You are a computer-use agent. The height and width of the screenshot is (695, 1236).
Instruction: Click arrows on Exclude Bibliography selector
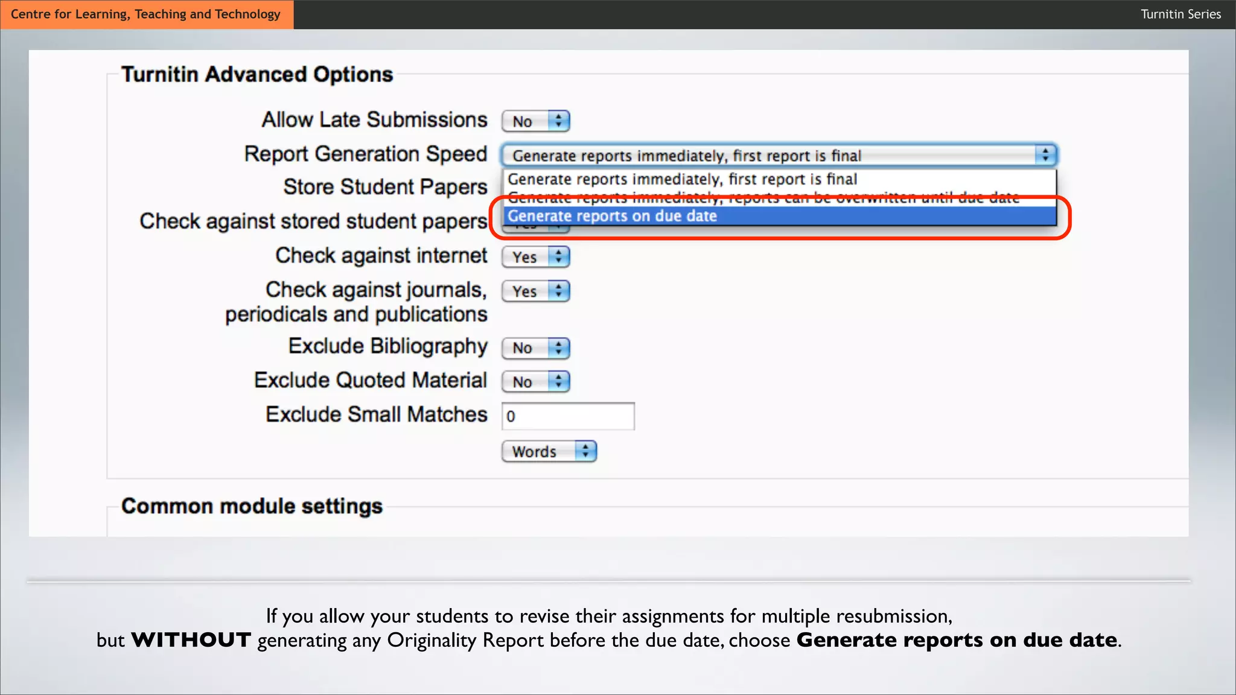pyautogui.click(x=559, y=348)
